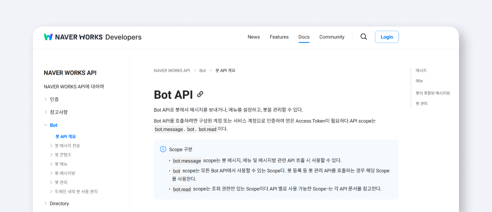
Task: Open the News menu item
Action: [254, 37]
